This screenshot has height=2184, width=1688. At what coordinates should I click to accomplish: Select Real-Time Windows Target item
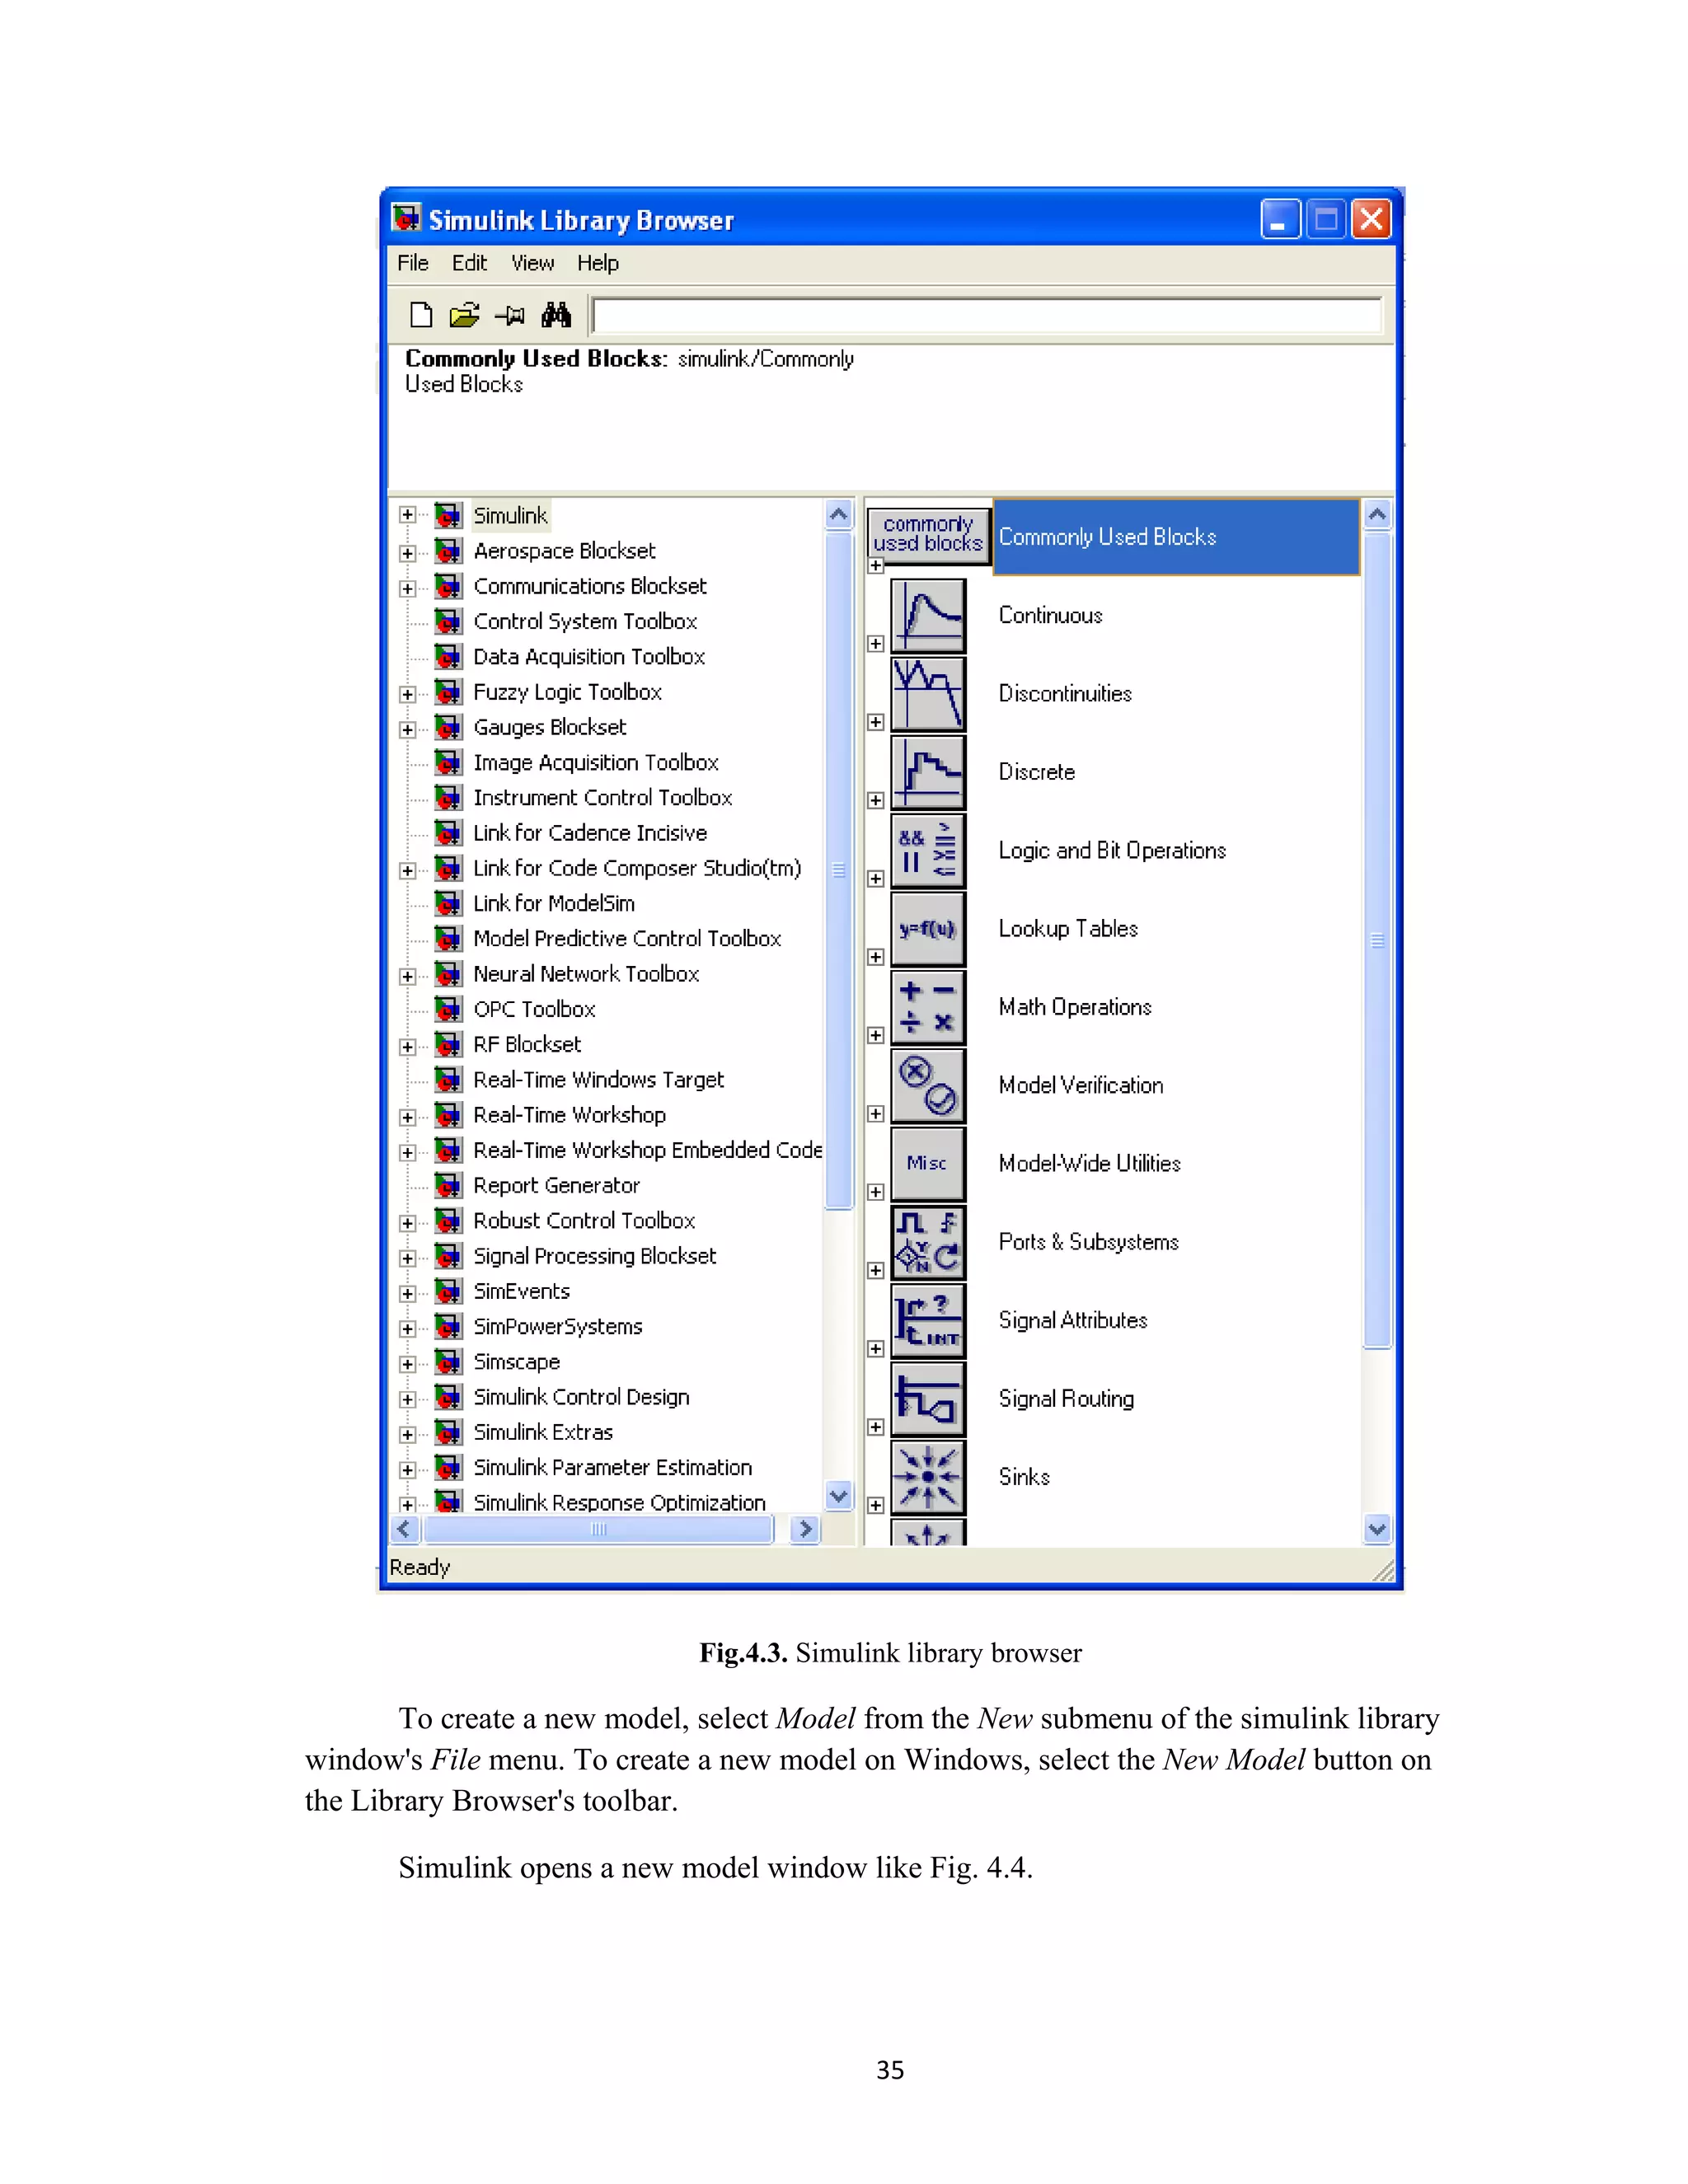pyautogui.click(x=598, y=1080)
